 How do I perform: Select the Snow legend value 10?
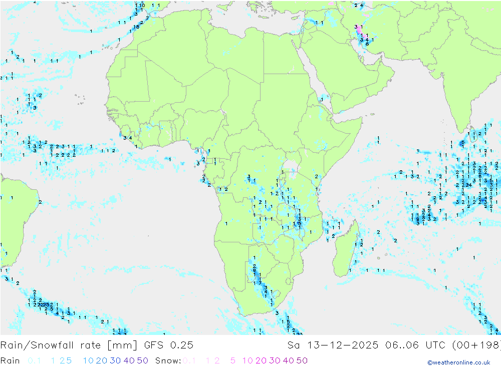(x=247, y=360)
